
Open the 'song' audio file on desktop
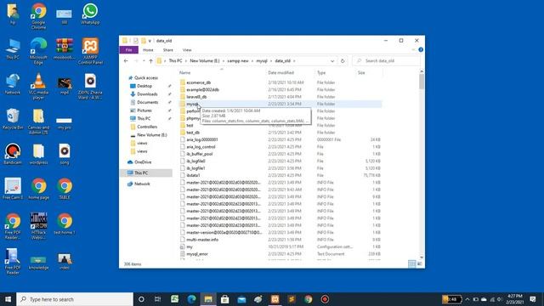click(x=65, y=154)
